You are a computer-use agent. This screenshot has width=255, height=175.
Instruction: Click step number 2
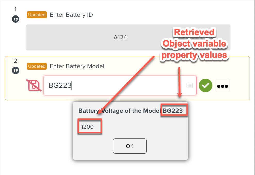pos(15,61)
